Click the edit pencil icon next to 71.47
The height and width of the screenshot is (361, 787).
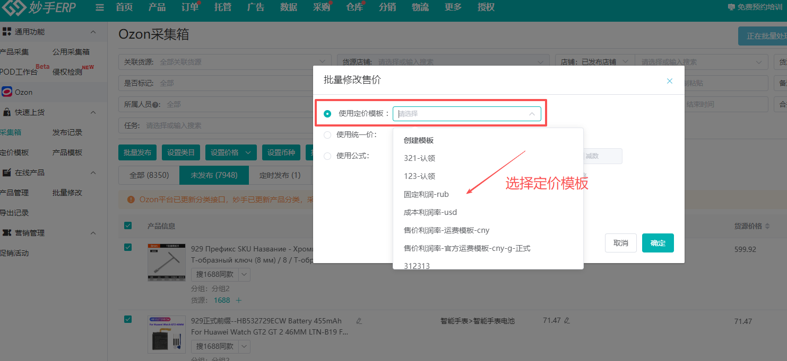click(567, 320)
